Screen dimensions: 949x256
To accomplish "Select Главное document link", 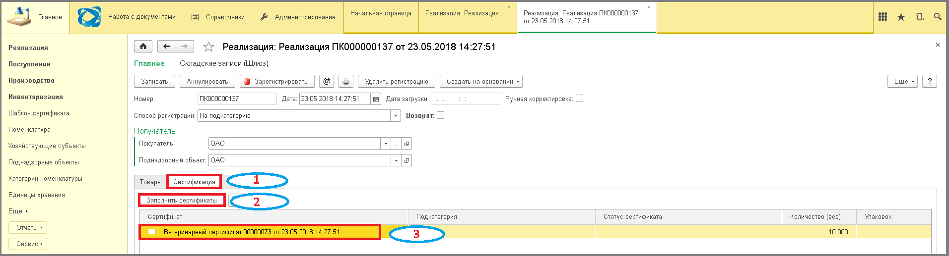I will pyautogui.click(x=149, y=63).
